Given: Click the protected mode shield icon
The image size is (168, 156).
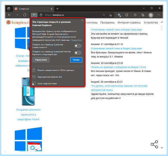Looking at the screenshot, I should 34,77.
